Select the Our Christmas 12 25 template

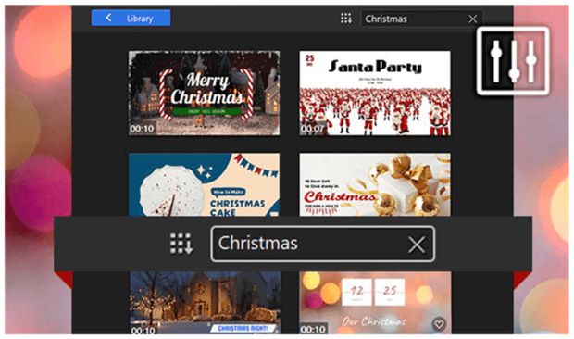coord(376,302)
